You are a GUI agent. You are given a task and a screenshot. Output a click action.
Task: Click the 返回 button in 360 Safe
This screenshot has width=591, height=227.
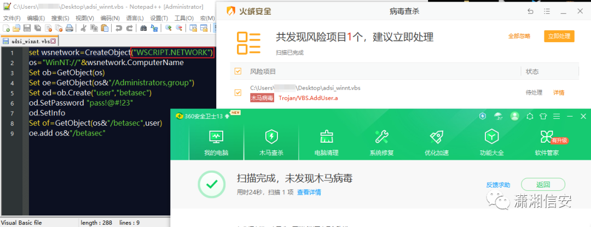tap(543, 184)
